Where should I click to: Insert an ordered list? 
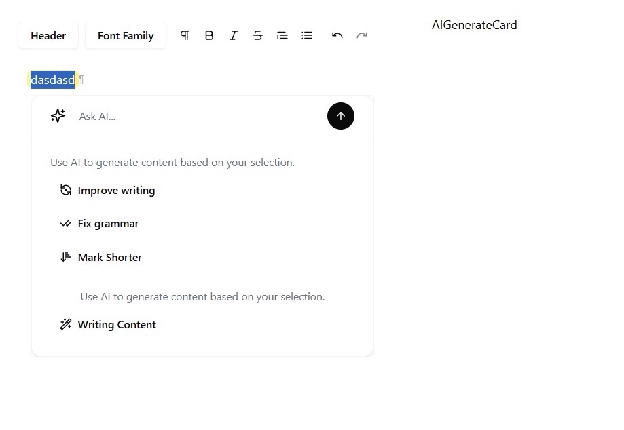point(282,35)
